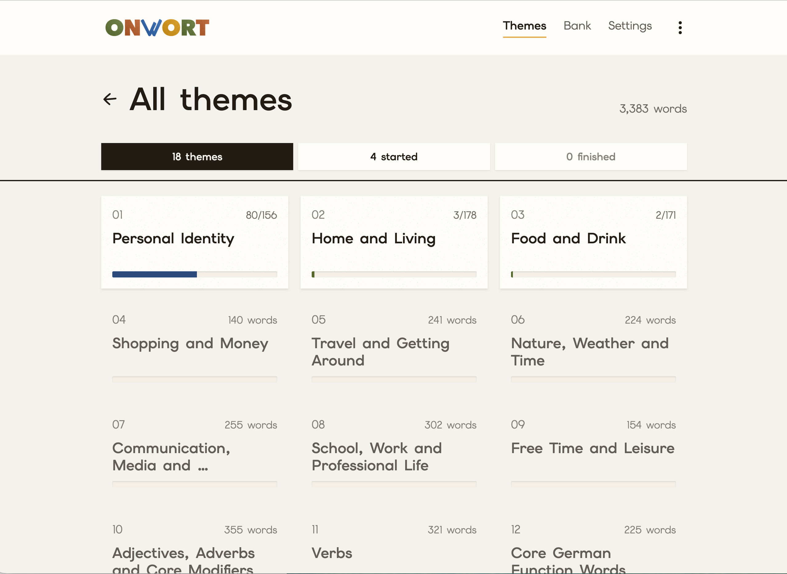Click the 3/178 progress count
The height and width of the screenshot is (574, 787).
pyautogui.click(x=465, y=215)
